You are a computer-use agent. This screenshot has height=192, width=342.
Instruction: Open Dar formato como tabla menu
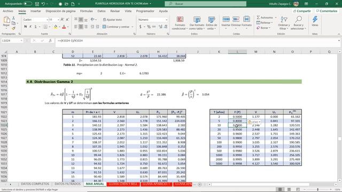197,23
